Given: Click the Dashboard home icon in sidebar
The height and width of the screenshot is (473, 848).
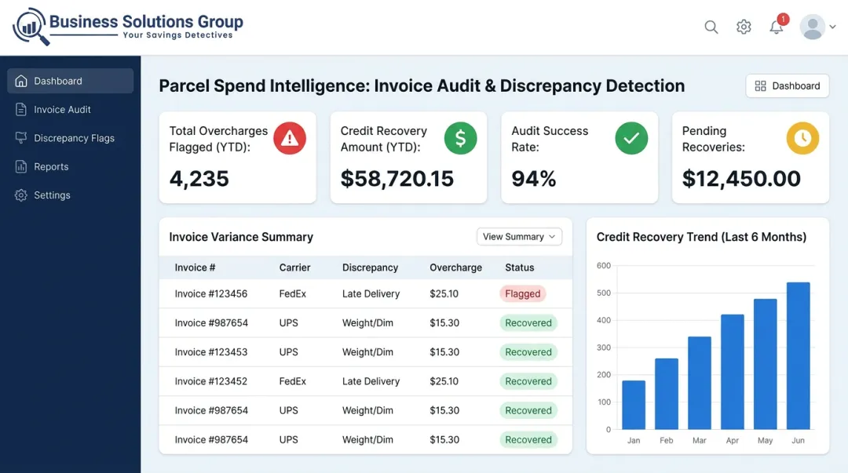Looking at the screenshot, I should [21, 81].
